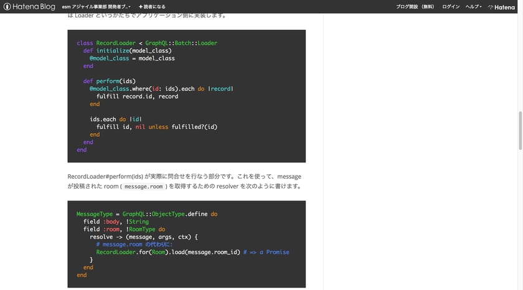Click the '# message.room の代わりに:' comment

[134, 245]
